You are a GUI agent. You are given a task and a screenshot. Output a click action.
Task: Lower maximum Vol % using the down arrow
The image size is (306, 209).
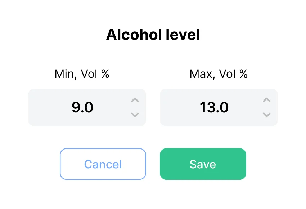[267, 115]
